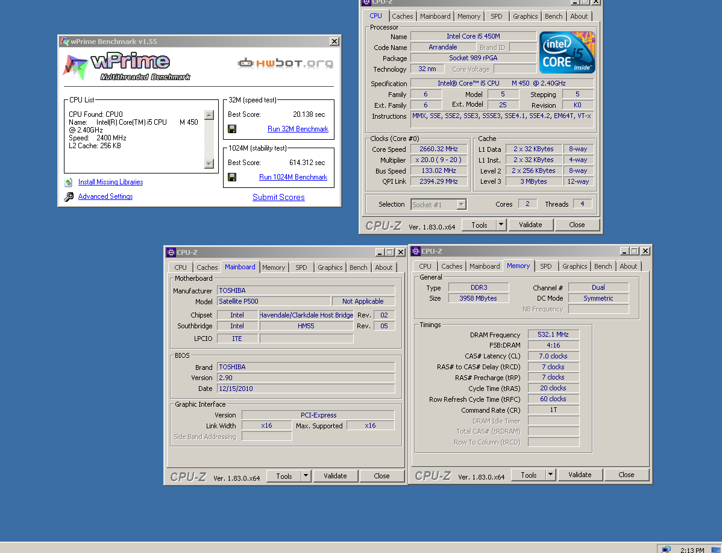Click Run 1024M Benchmark link

293,177
